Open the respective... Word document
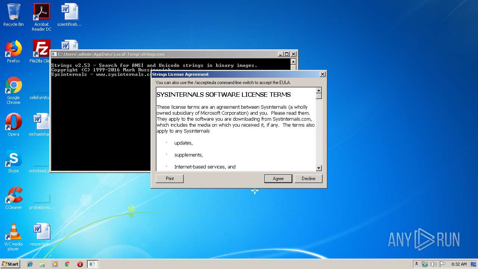This screenshot has width=478, height=269. point(41,235)
